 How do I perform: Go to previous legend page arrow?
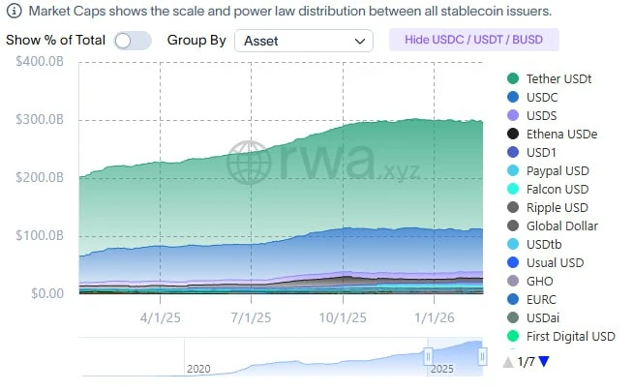(508, 362)
